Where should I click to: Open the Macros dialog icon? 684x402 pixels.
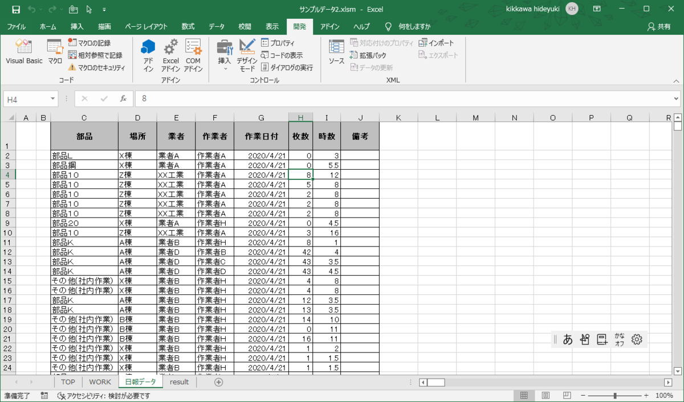[55, 52]
